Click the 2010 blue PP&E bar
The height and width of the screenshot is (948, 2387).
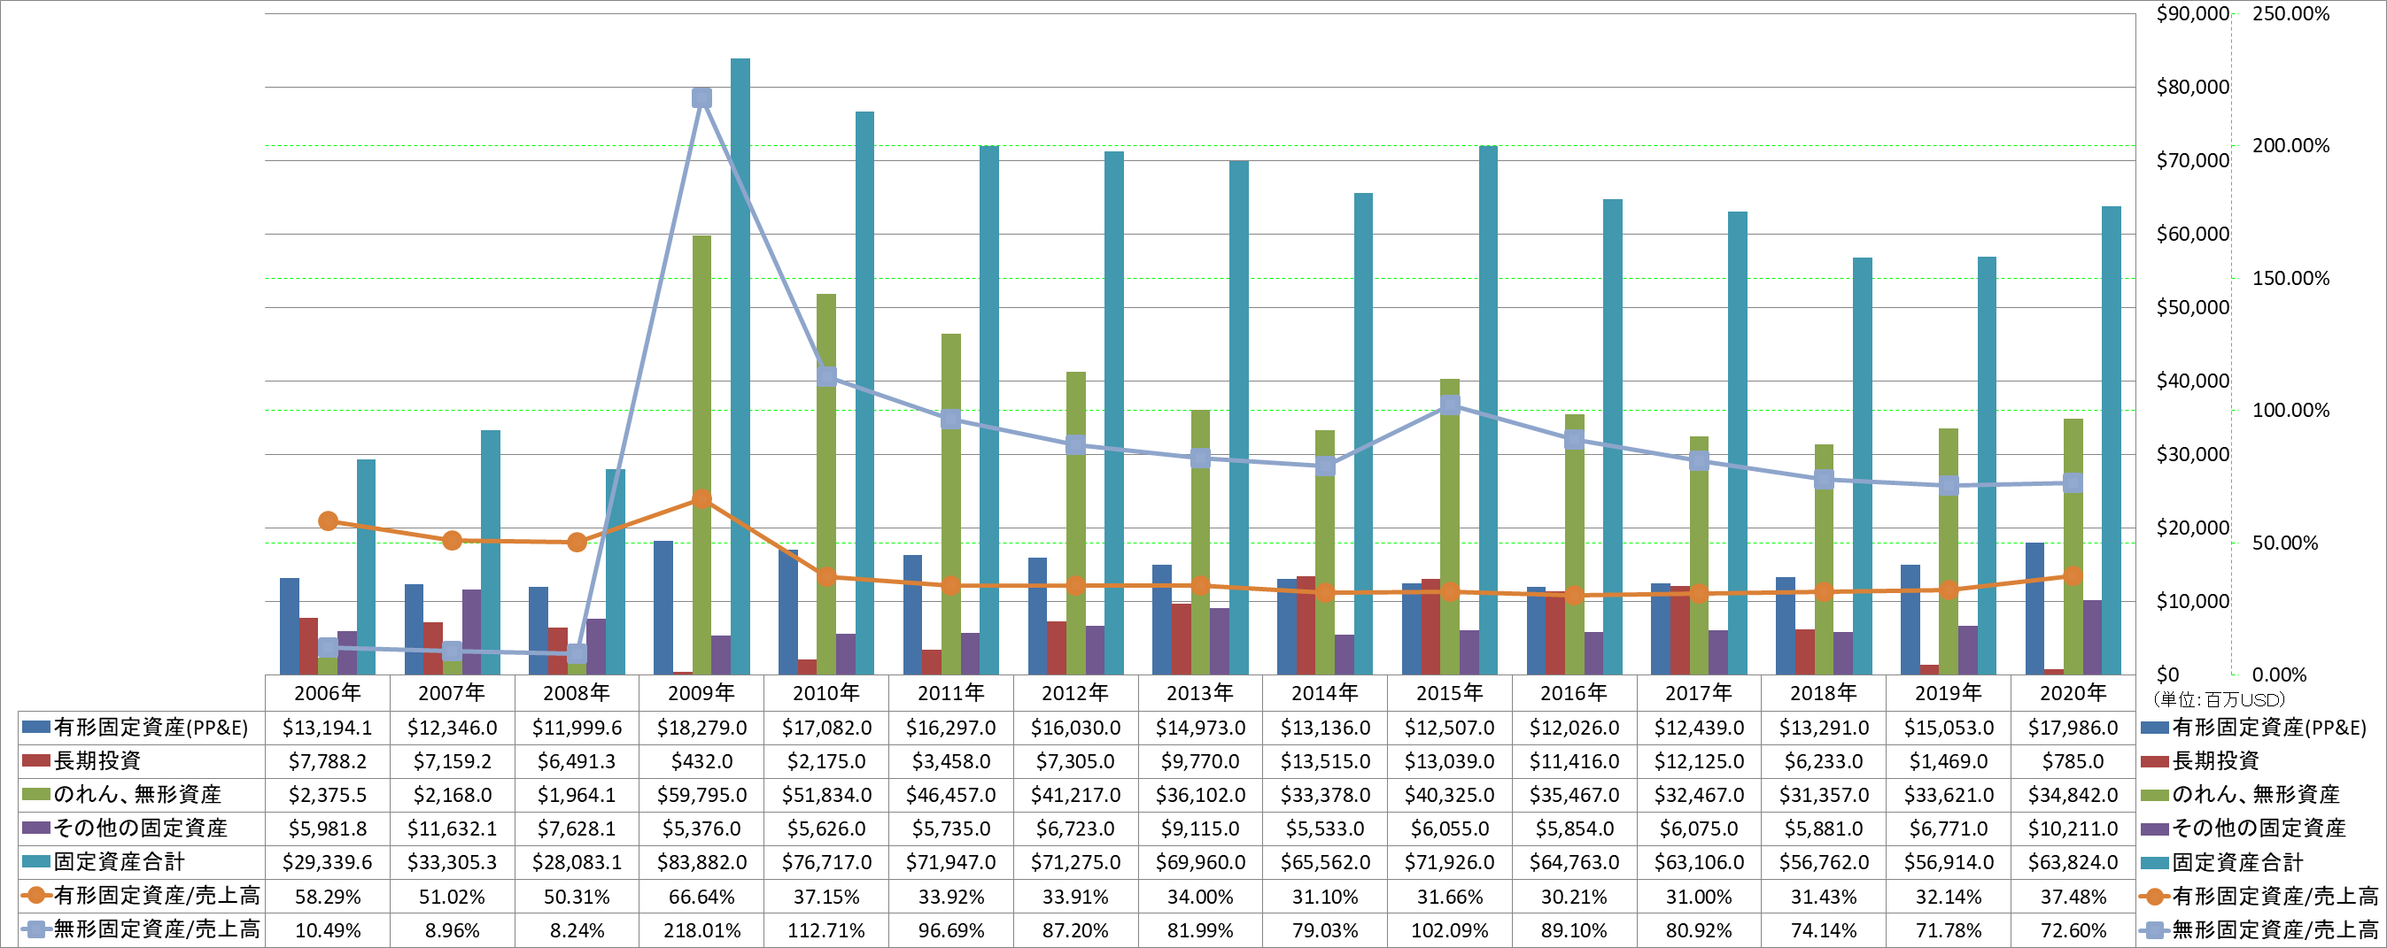point(787,612)
